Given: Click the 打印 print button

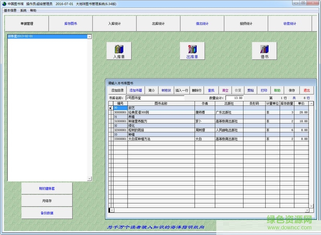Looking at the screenshot, I should (264, 90).
